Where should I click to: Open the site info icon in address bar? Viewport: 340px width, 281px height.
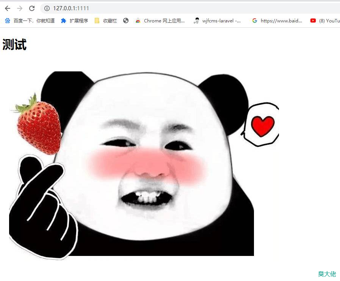click(47, 8)
